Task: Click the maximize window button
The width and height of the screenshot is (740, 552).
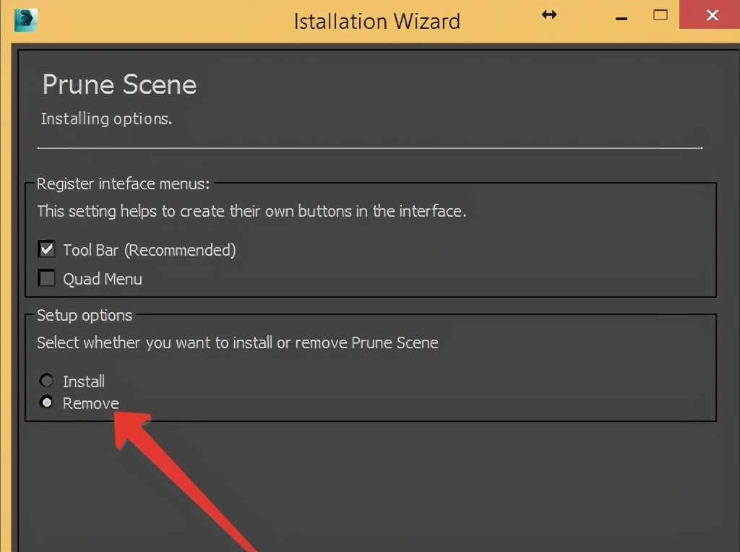Action: click(661, 14)
